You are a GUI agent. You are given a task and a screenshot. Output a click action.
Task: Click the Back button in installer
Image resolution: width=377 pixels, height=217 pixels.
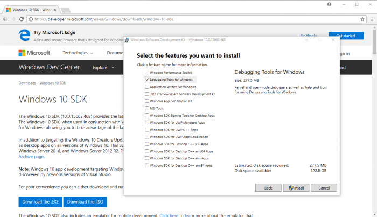point(268,188)
